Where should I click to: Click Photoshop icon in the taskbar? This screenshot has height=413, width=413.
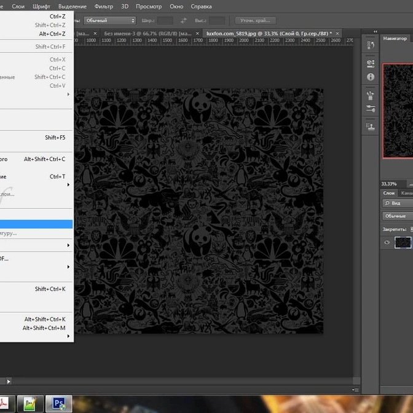pyautogui.click(x=59, y=403)
